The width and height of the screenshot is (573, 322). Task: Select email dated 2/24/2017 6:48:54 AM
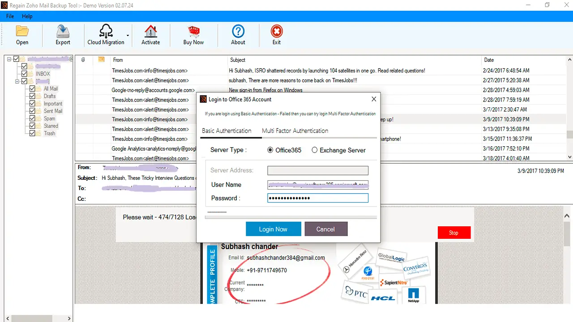point(321,71)
